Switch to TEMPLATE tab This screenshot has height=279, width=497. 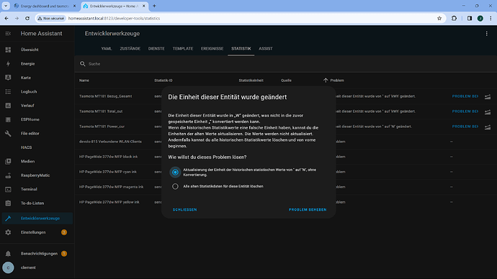point(183,49)
